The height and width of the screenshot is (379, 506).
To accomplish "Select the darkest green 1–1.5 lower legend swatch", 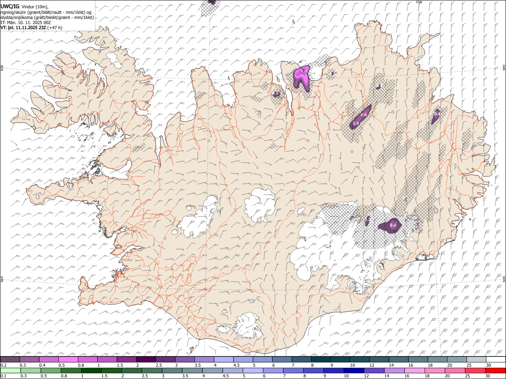I will click(x=91, y=370).
